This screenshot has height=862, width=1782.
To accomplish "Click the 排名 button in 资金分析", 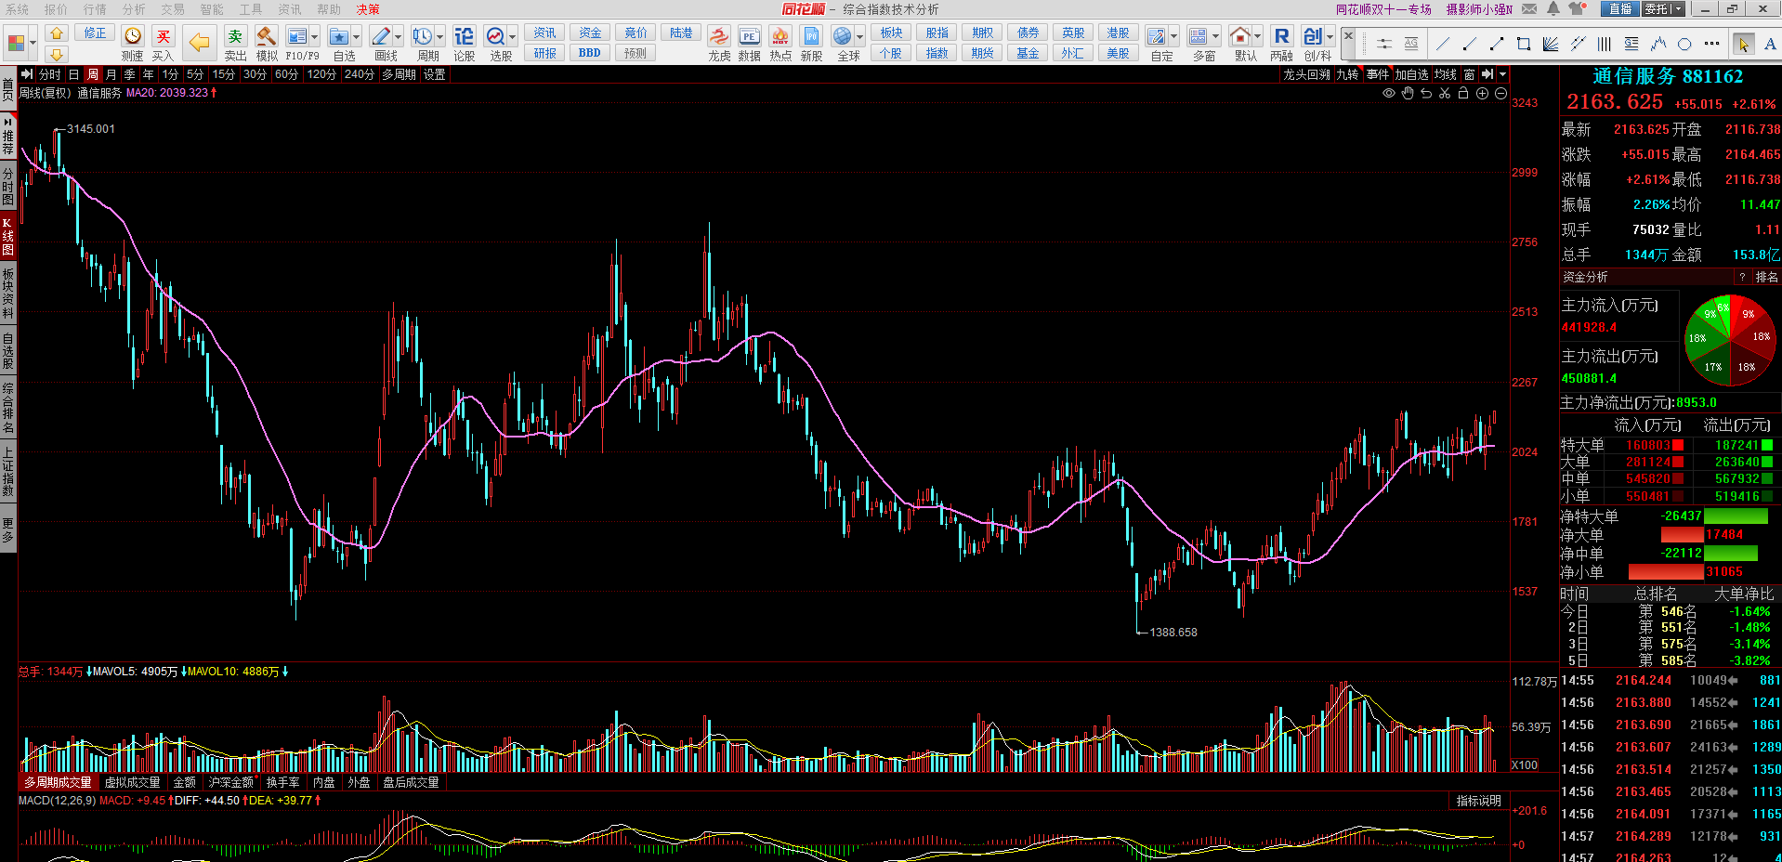I will [1766, 277].
